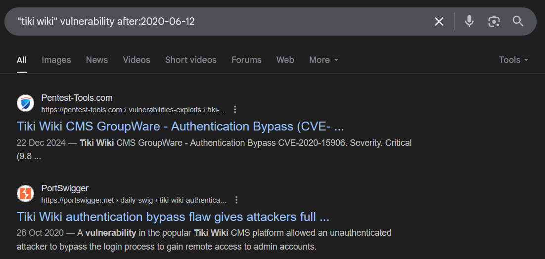
Task: Open the Short videos tab
Action: pyautogui.click(x=191, y=60)
